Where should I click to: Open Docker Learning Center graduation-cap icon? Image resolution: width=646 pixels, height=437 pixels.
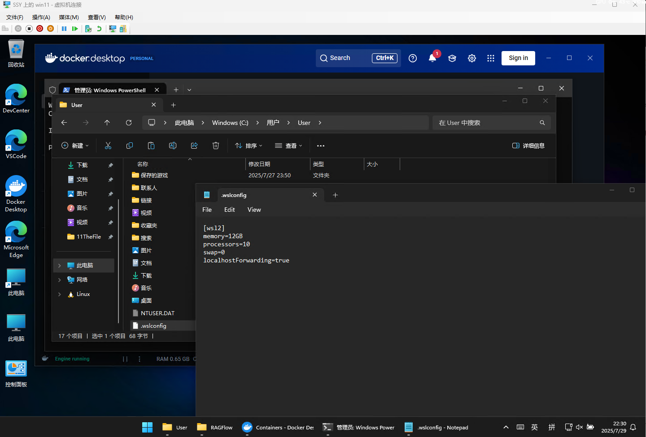pos(452,58)
